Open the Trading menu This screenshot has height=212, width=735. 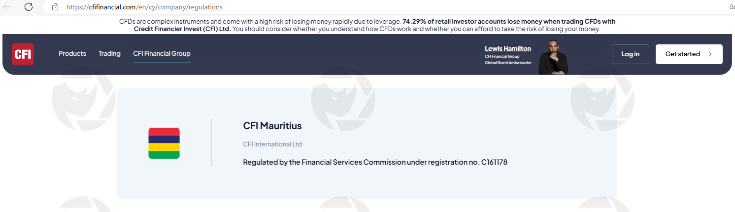109,54
